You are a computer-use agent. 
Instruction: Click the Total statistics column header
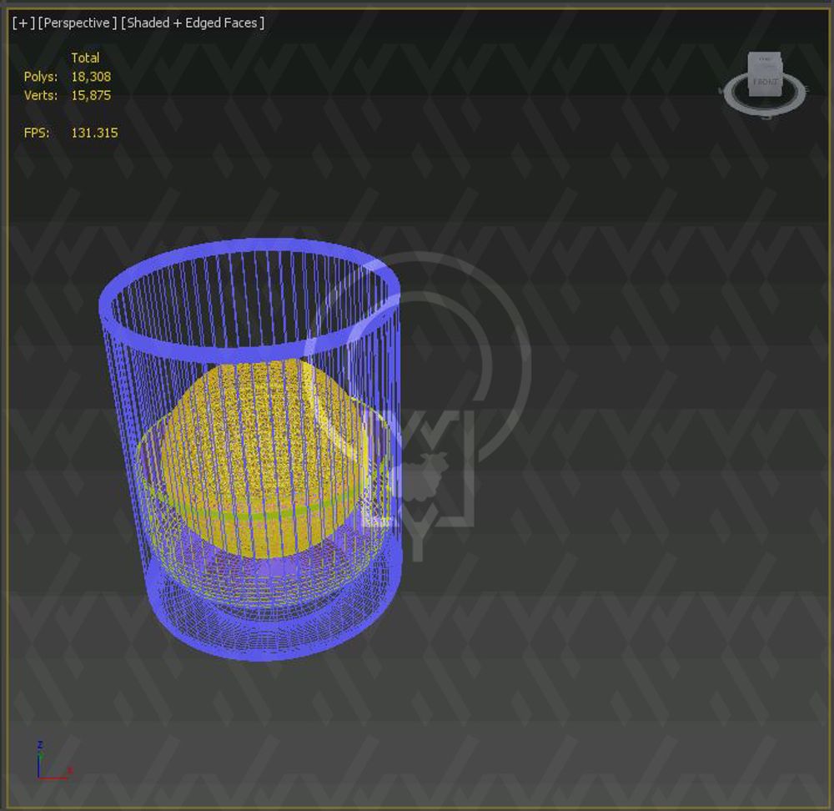tap(85, 58)
